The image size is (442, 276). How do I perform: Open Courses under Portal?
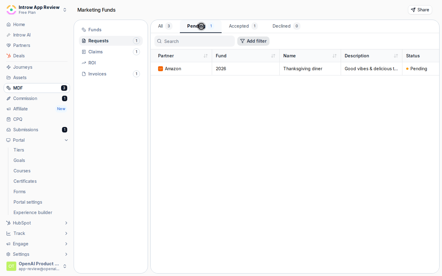22,171
